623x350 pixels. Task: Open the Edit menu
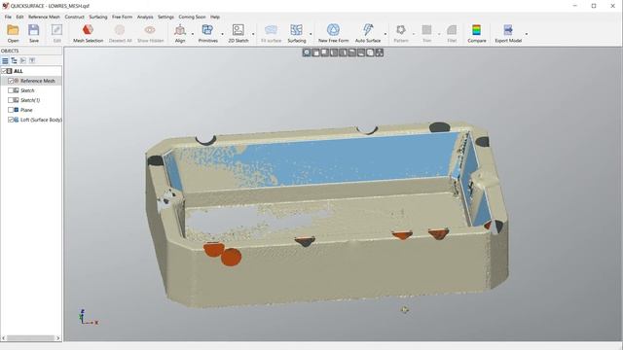pyautogui.click(x=19, y=17)
